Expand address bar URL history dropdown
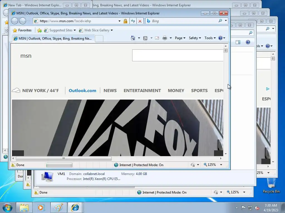 tap(119, 21)
